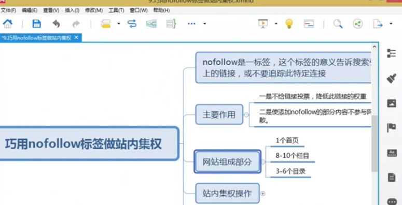Expand the 站内集权操作 branch
Viewport: 402px width, 205px height.
[x=263, y=194]
